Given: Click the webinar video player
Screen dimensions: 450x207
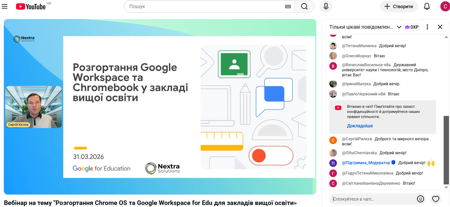Looking at the screenshot, I should point(160,107).
